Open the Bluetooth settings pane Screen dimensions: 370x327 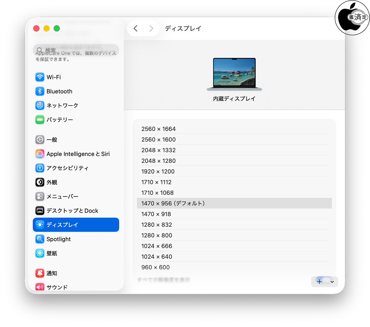coord(59,91)
